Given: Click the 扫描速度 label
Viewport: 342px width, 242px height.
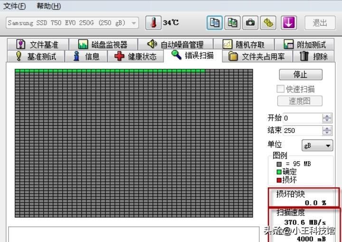Looking at the screenshot, I should (291, 212).
